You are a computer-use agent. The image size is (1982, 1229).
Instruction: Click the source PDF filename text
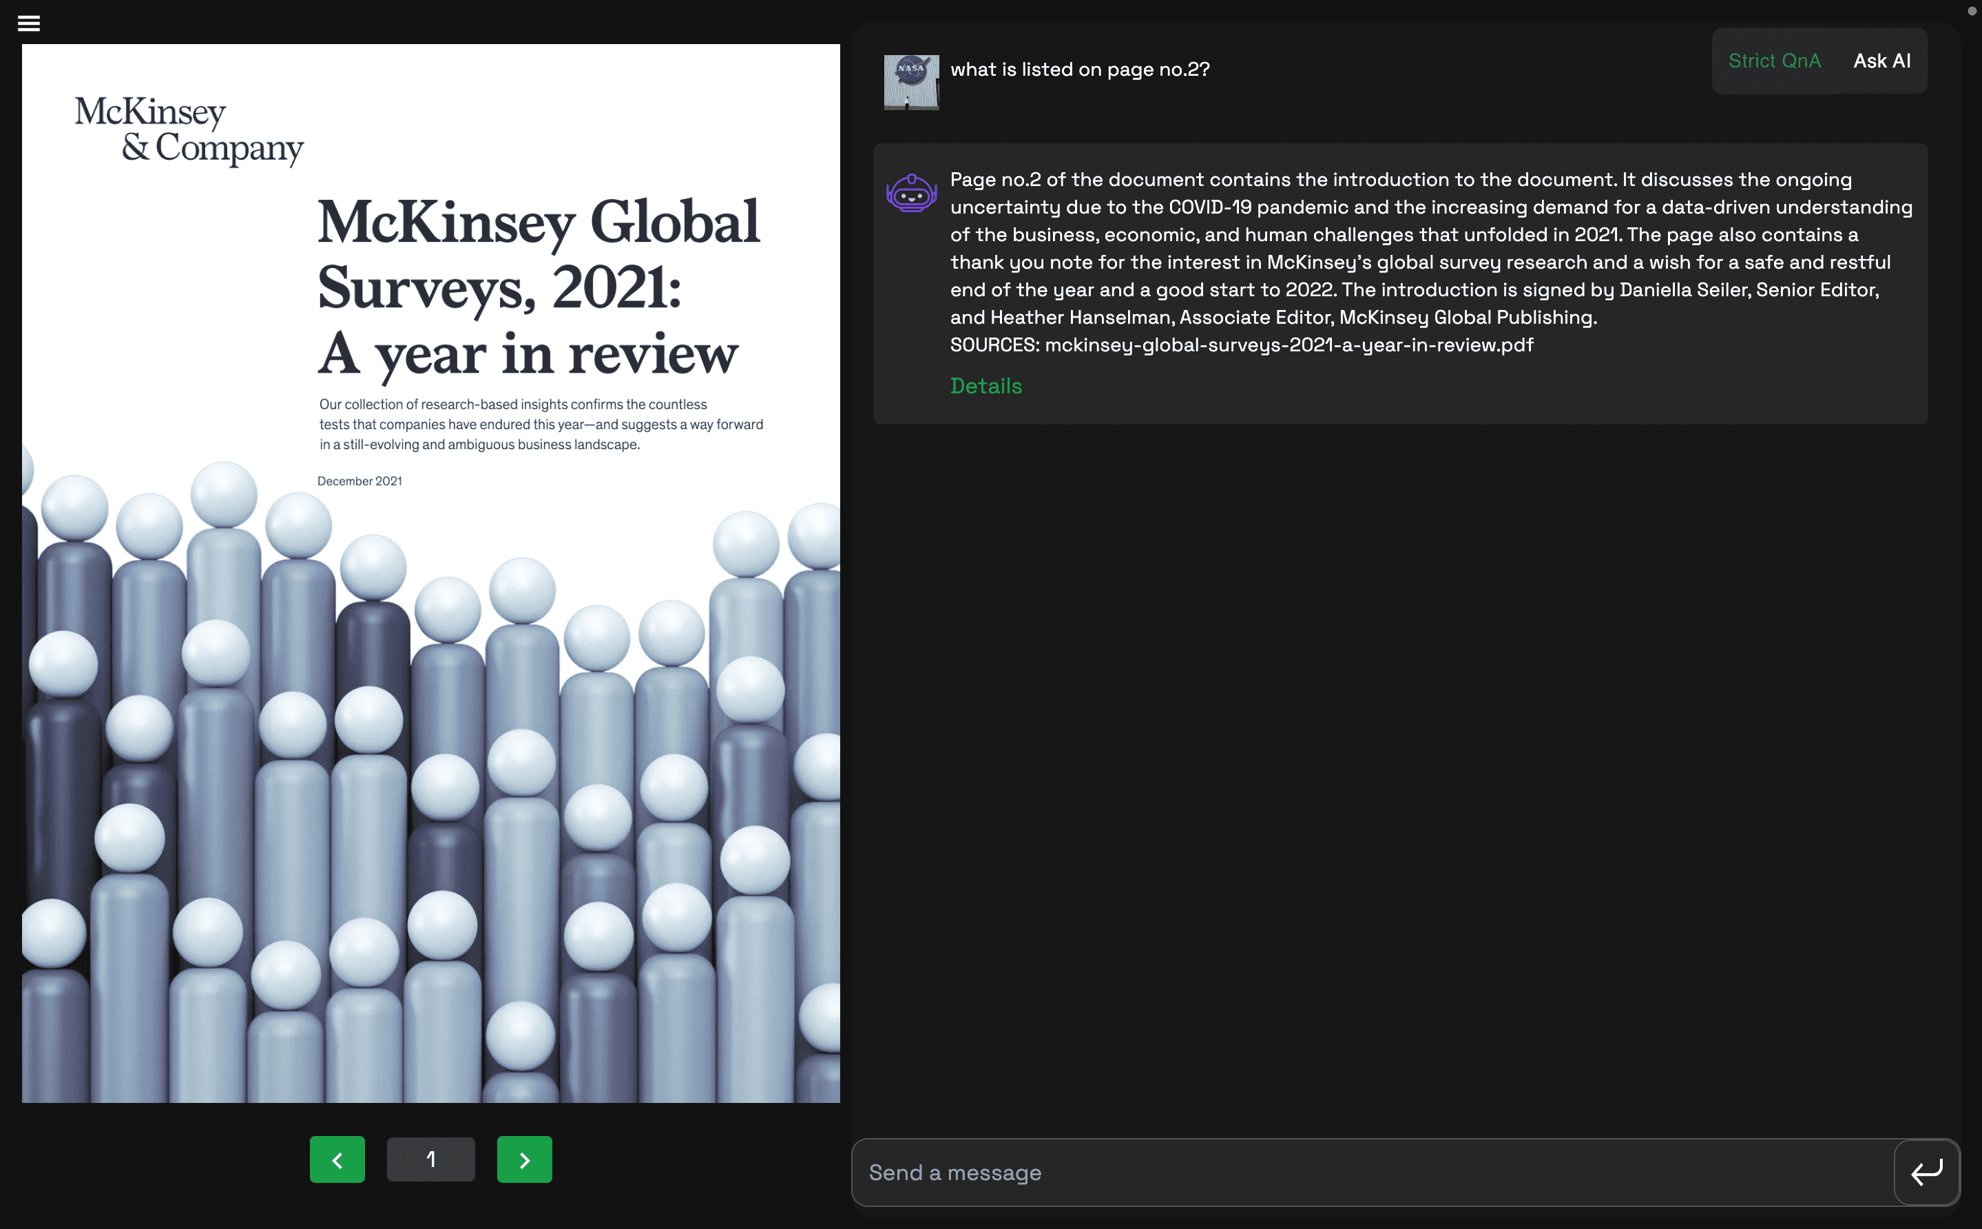pyautogui.click(x=1289, y=344)
